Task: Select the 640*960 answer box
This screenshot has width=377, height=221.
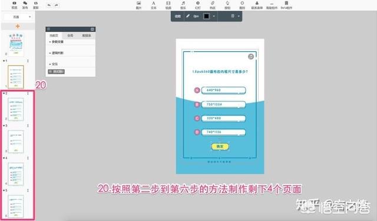Action: pos(223,91)
